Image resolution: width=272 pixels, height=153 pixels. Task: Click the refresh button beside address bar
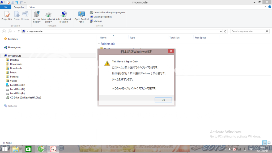(x=226, y=31)
